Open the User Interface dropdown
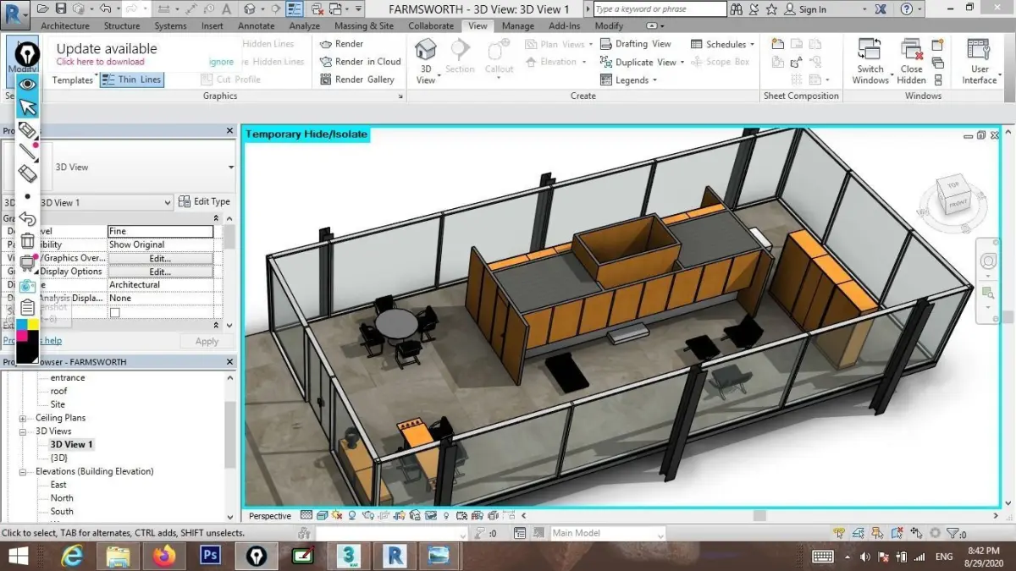 (980, 61)
